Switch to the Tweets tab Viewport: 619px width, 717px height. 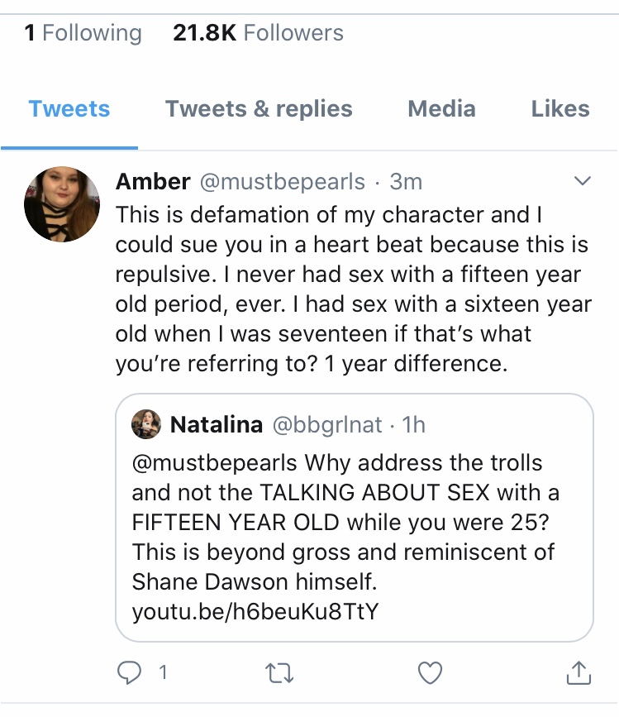tap(69, 109)
